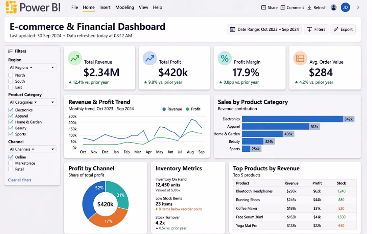Check the Marketplace channel checkbox
The height and width of the screenshot is (234, 372).
click(11, 163)
